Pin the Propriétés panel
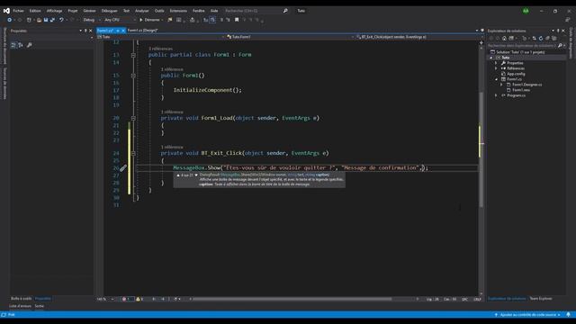Viewport: 576px width, 324px height. coord(85,31)
